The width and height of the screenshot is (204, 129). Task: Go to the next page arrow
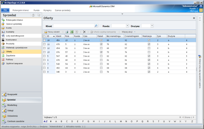tap(193, 117)
